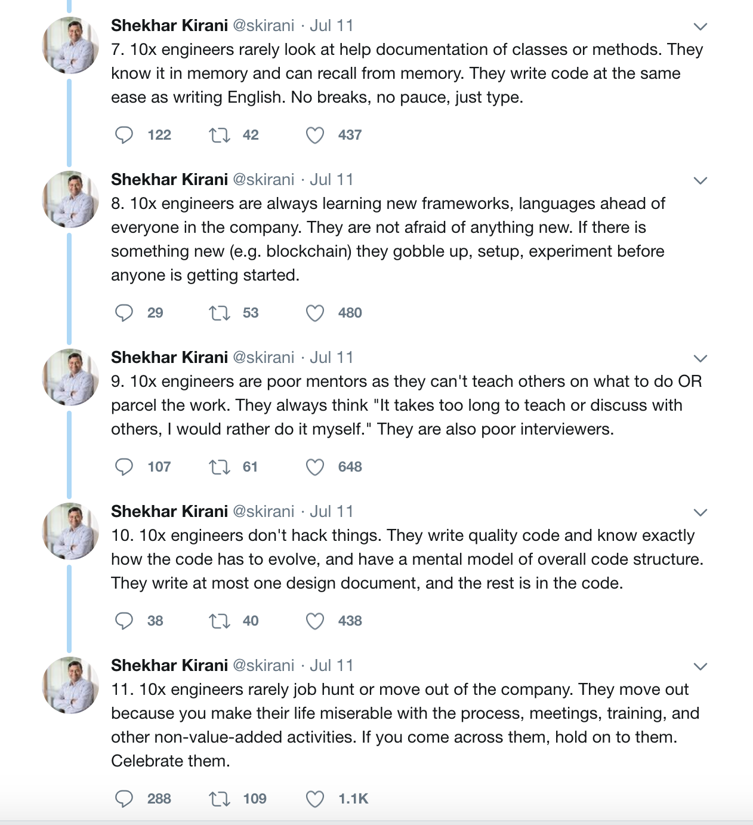Click the @skirani handle on tweet 10
The width and height of the screenshot is (753, 825).
pyautogui.click(x=263, y=511)
